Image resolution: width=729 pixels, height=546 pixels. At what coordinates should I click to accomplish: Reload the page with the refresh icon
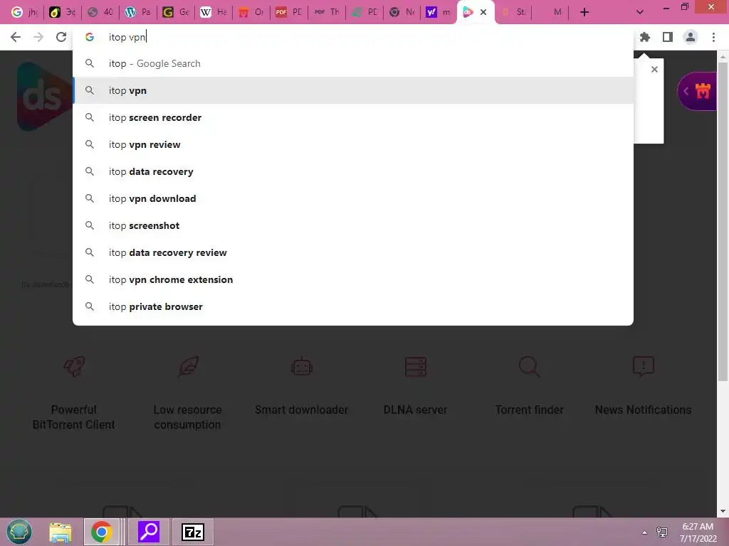pyautogui.click(x=61, y=37)
